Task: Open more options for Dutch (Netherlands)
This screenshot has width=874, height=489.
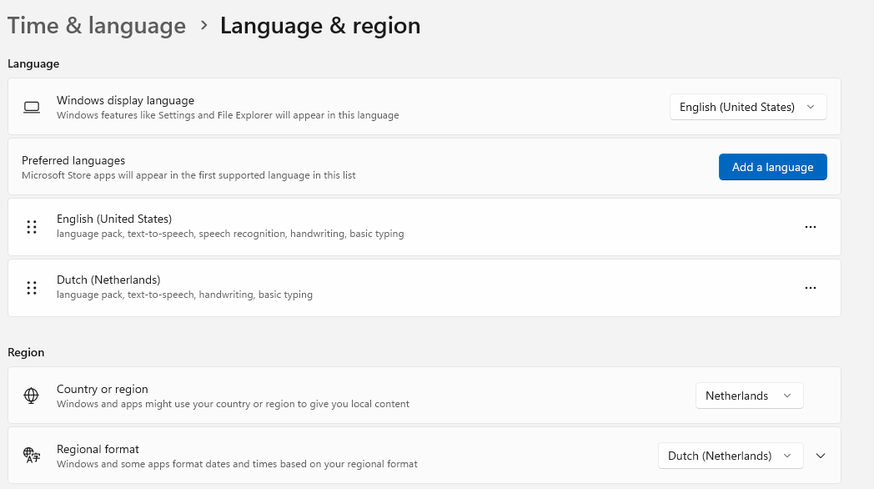Action: [810, 287]
